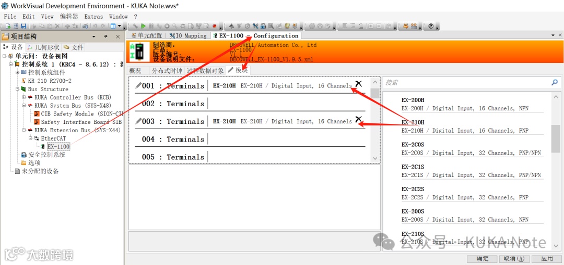
Task: Click the Help question mark icon
Action: click(x=431, y=26)
